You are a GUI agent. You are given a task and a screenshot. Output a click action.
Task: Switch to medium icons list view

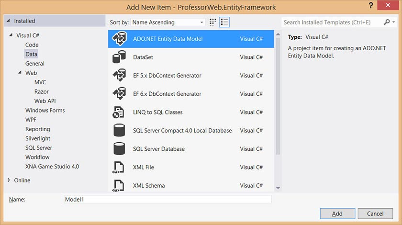click(x=224, y=22)
